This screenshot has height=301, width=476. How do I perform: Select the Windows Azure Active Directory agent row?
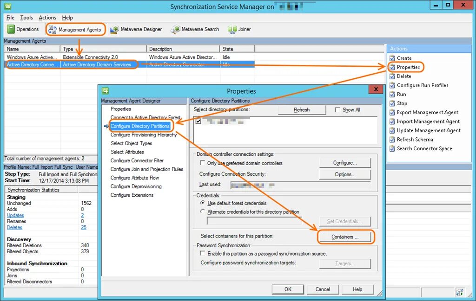(129, 57)
